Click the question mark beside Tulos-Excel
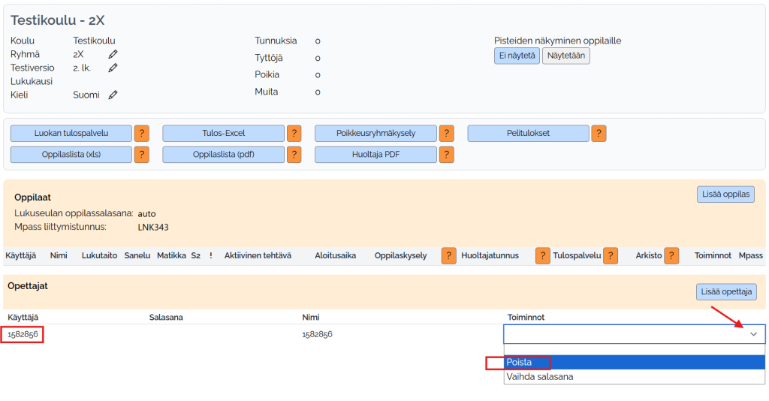Screen dimensions: 769x401 [x=294, y=134]
